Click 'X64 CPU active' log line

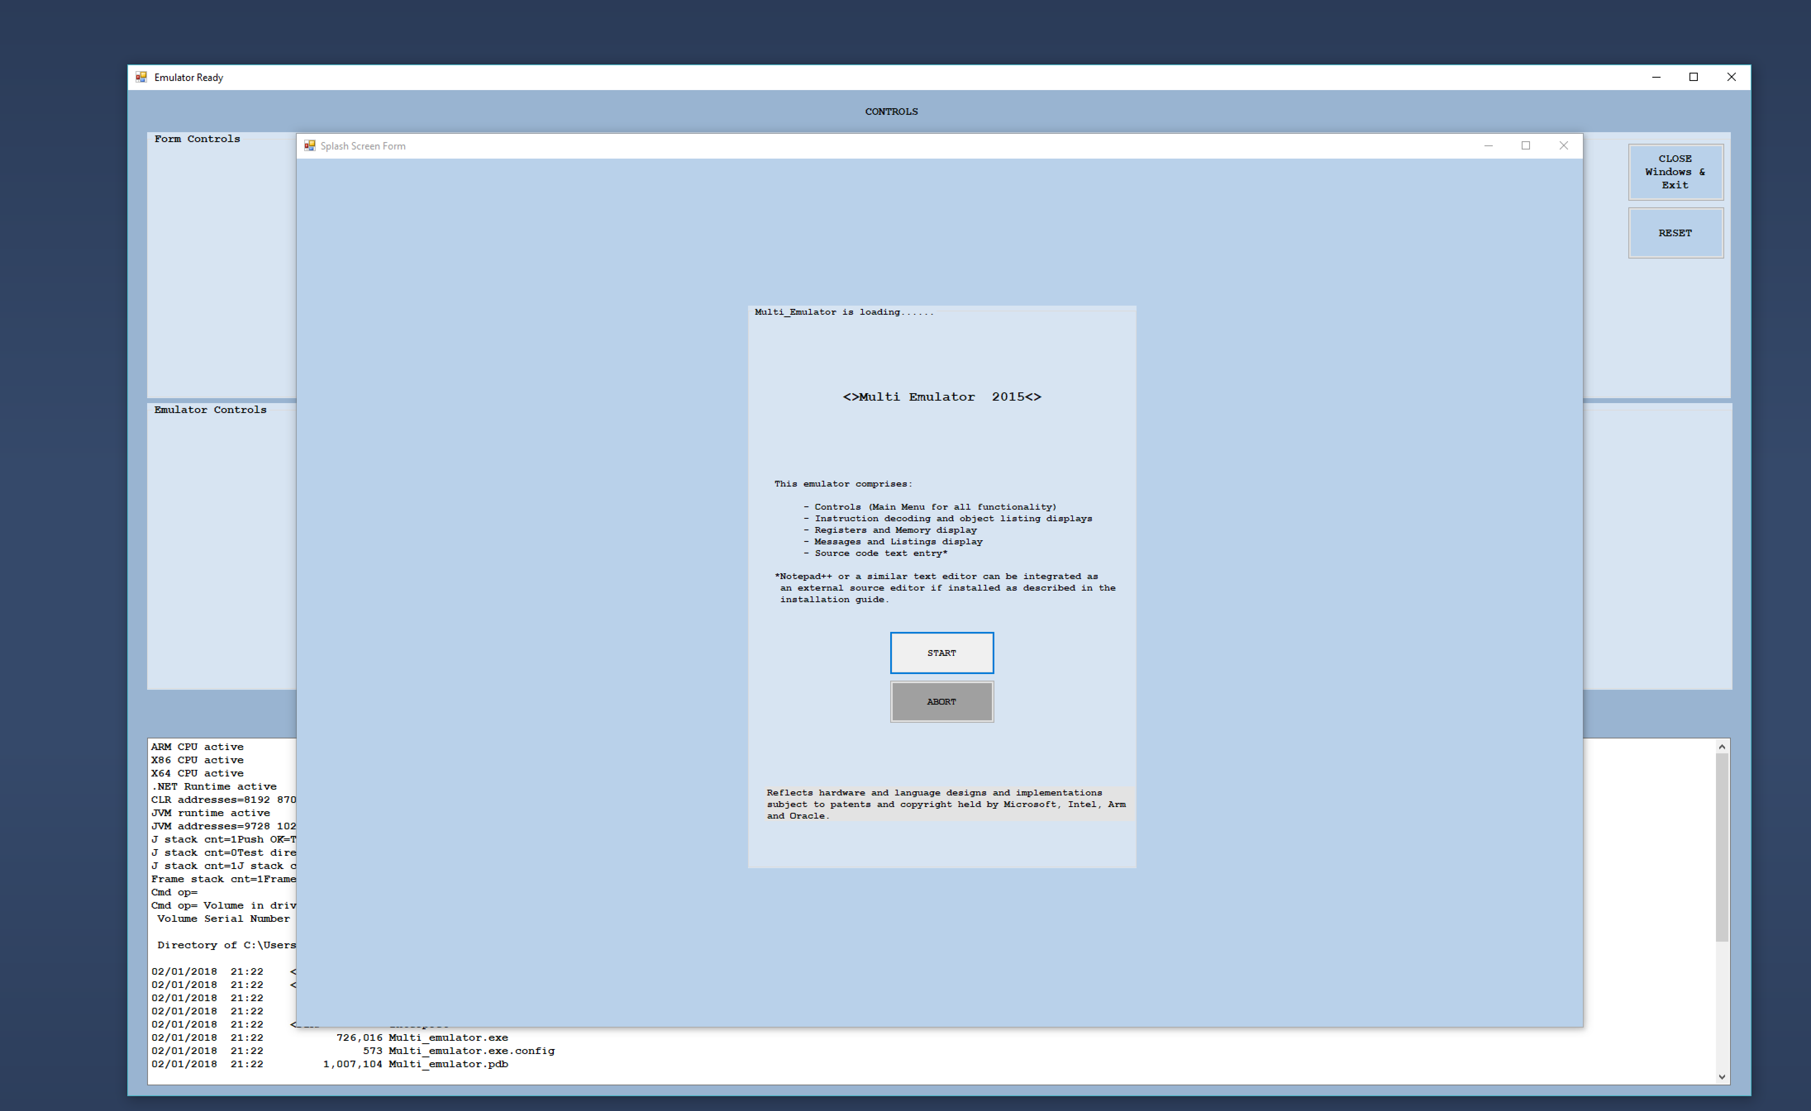click(x=197, y=773)
